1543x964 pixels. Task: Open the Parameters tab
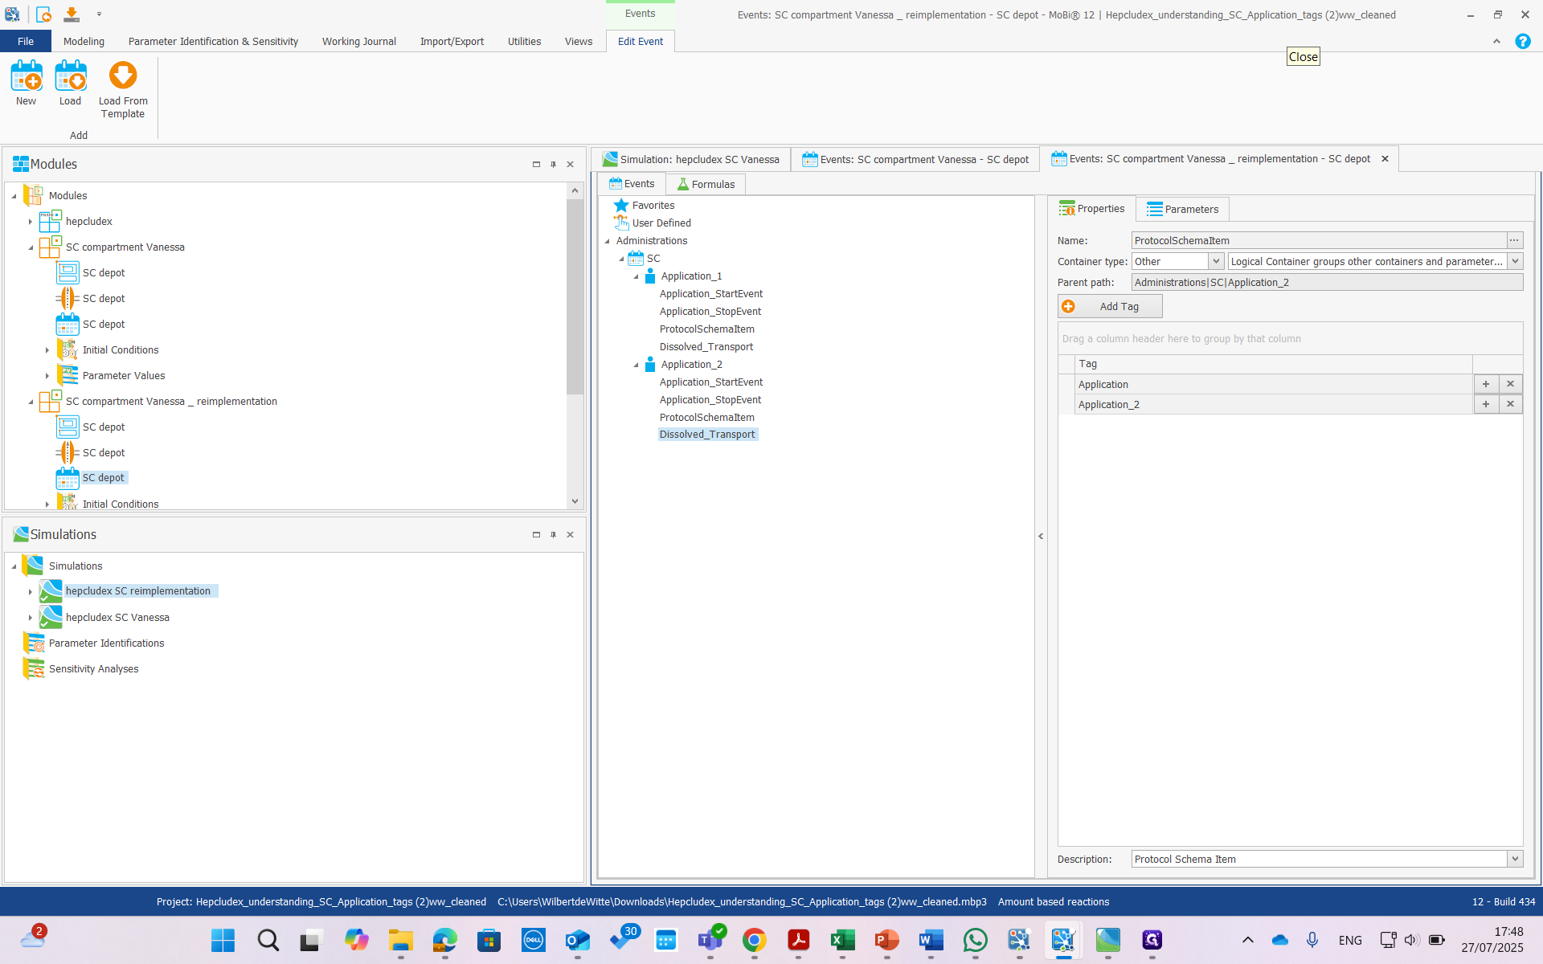tap(1182, 209)
